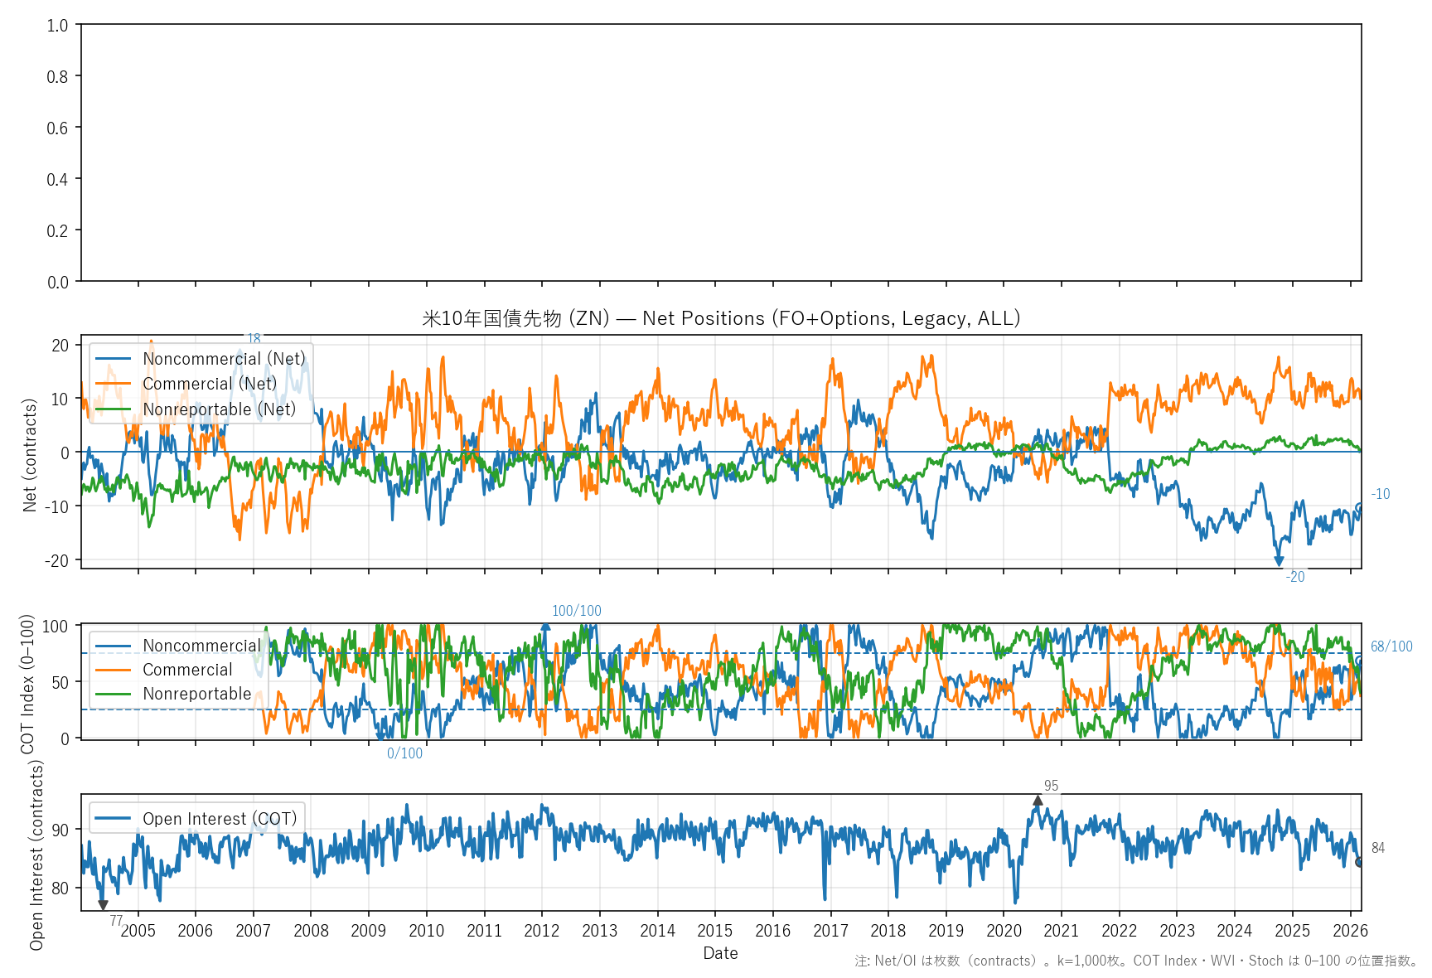Click the blue line sample for Open Interest (COT)
The image size is (1432, 978).
114,819
